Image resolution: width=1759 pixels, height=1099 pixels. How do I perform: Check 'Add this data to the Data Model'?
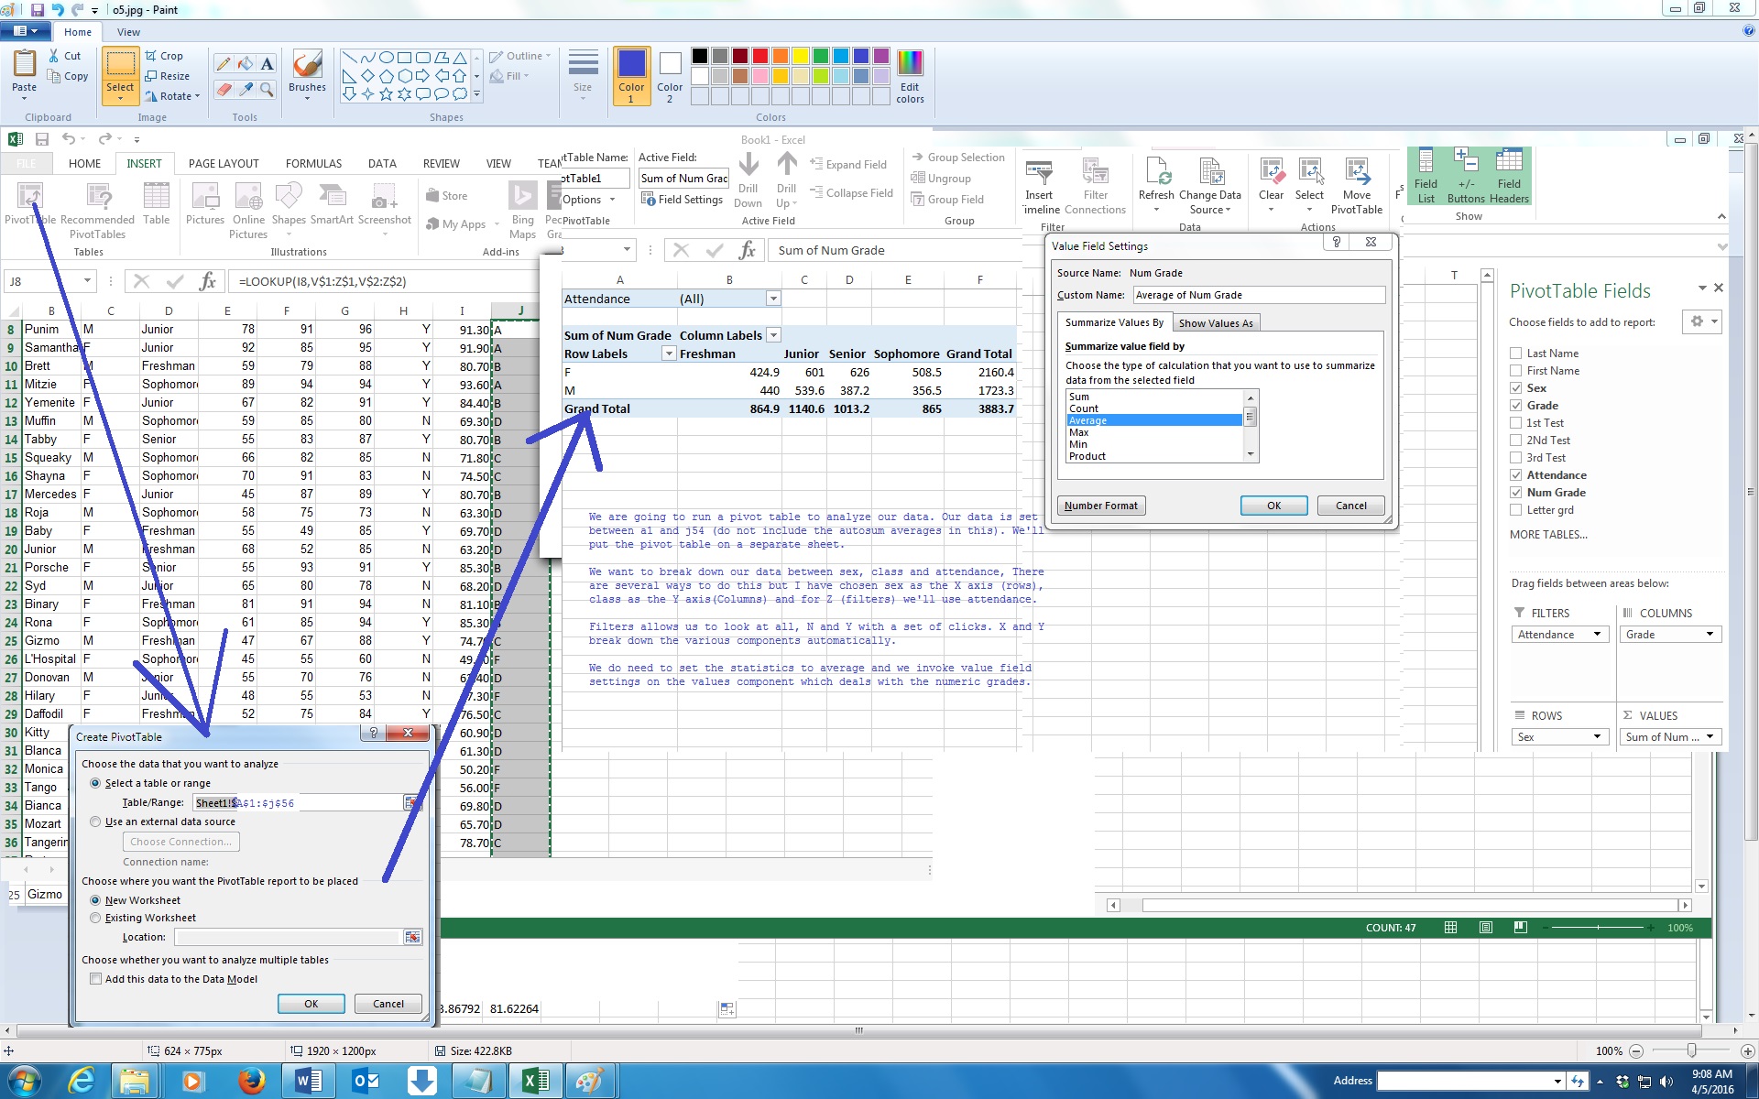pyautogui.click(x=95, y=980)
